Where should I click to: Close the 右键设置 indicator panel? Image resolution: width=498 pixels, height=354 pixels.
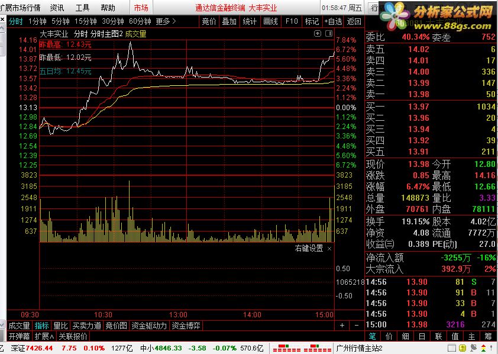329,249
